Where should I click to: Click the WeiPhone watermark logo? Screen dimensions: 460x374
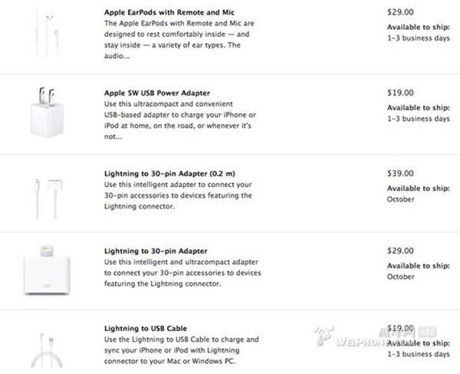[x=374, y=336]
